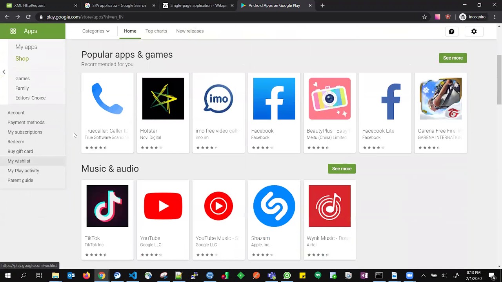Open Editors' Choice link
This screenshot has height=282, width=502.
click(30, 98)
